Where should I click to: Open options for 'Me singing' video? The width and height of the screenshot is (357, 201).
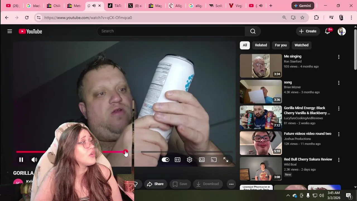click(339, 57)
